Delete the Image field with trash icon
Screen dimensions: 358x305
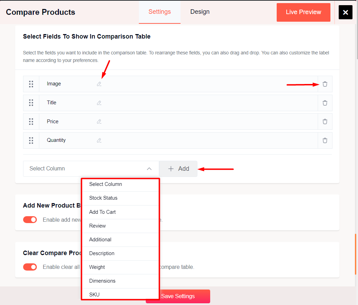pyautogui.click(x=325, y=84)
